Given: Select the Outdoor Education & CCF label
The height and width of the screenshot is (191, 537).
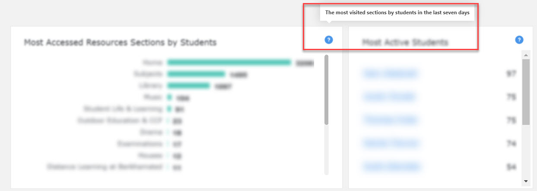Looking at the screenshot, I should (120, 121).
